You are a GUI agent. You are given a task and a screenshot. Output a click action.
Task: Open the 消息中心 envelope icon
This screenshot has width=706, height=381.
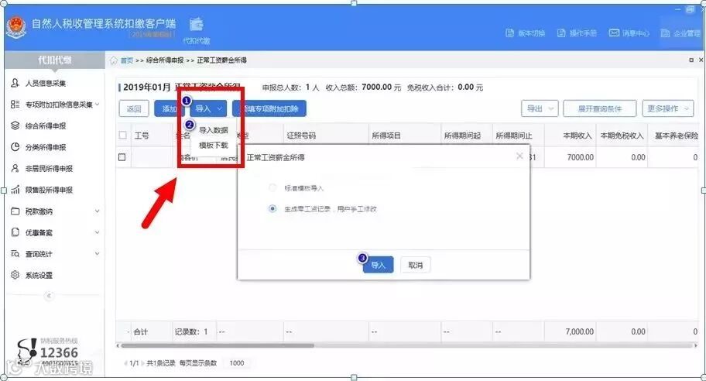(614, 33)
